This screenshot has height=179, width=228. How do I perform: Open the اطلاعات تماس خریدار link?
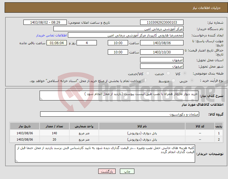(x=51, y=35)
